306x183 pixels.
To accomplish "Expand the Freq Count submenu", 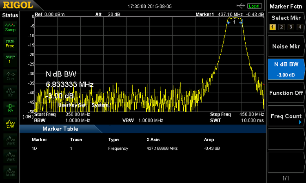I will point(286,116).
